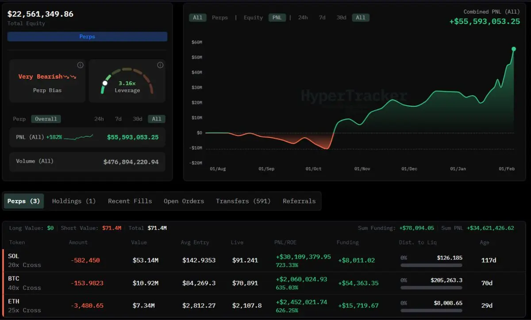Set chart timeframe to 30d
Image resolution: width=531 pixels, height=320 pixels.
(x=341, y=18)
